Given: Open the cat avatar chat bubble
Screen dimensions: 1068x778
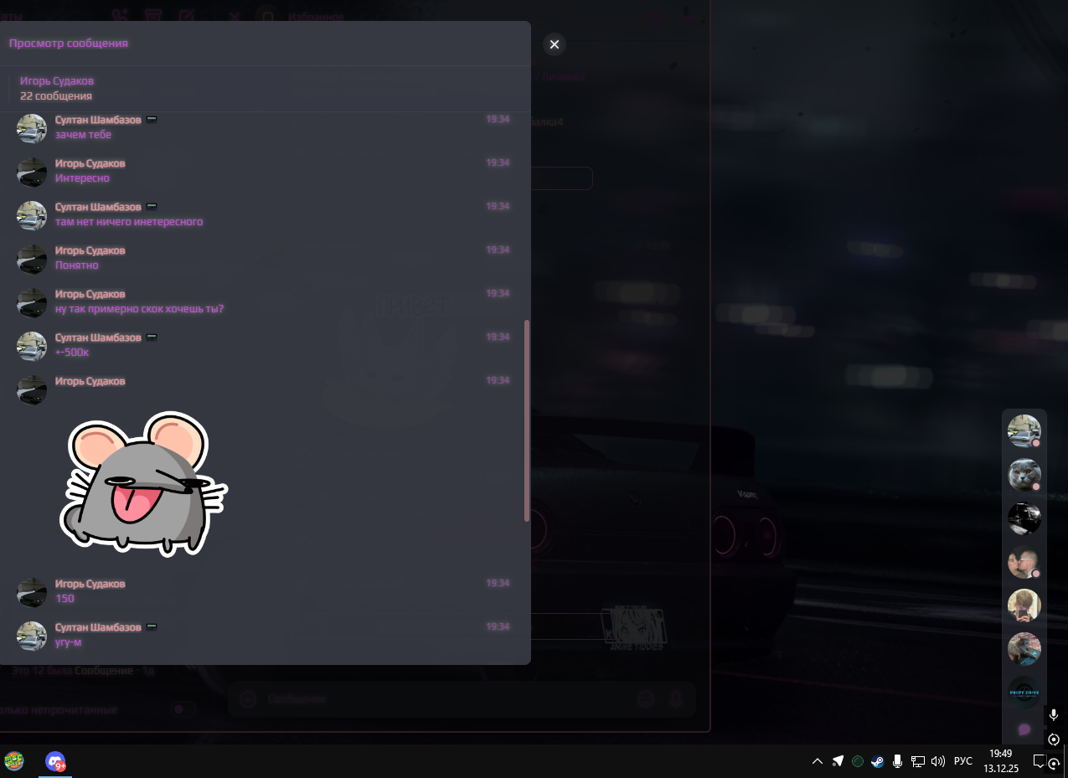Looking at the screenshot, I should click(1024, 475).
